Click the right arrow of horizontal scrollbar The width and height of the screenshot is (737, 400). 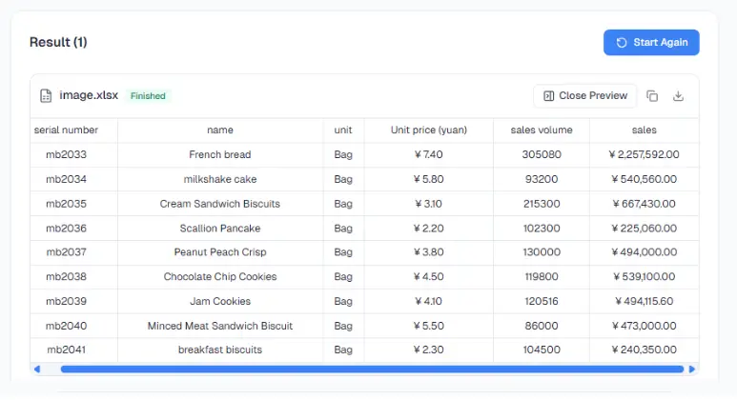(692, 369)
